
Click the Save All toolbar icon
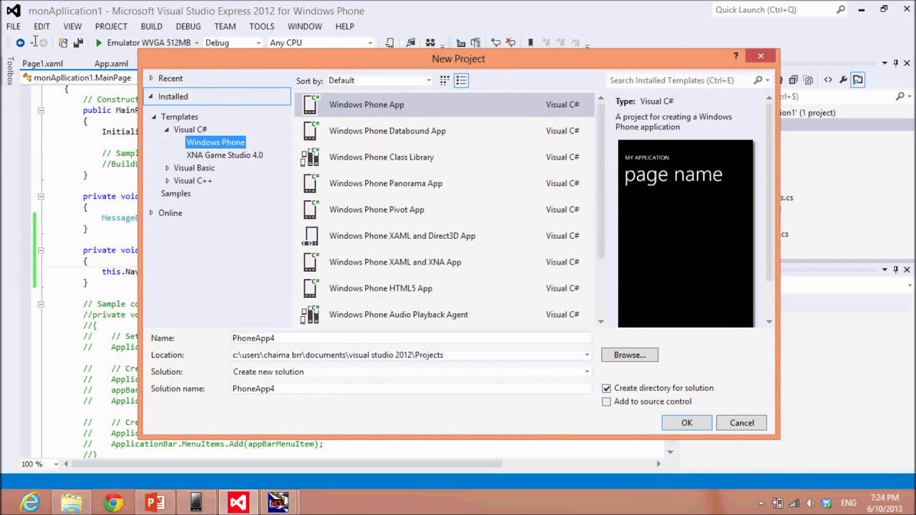pos(78,43)
